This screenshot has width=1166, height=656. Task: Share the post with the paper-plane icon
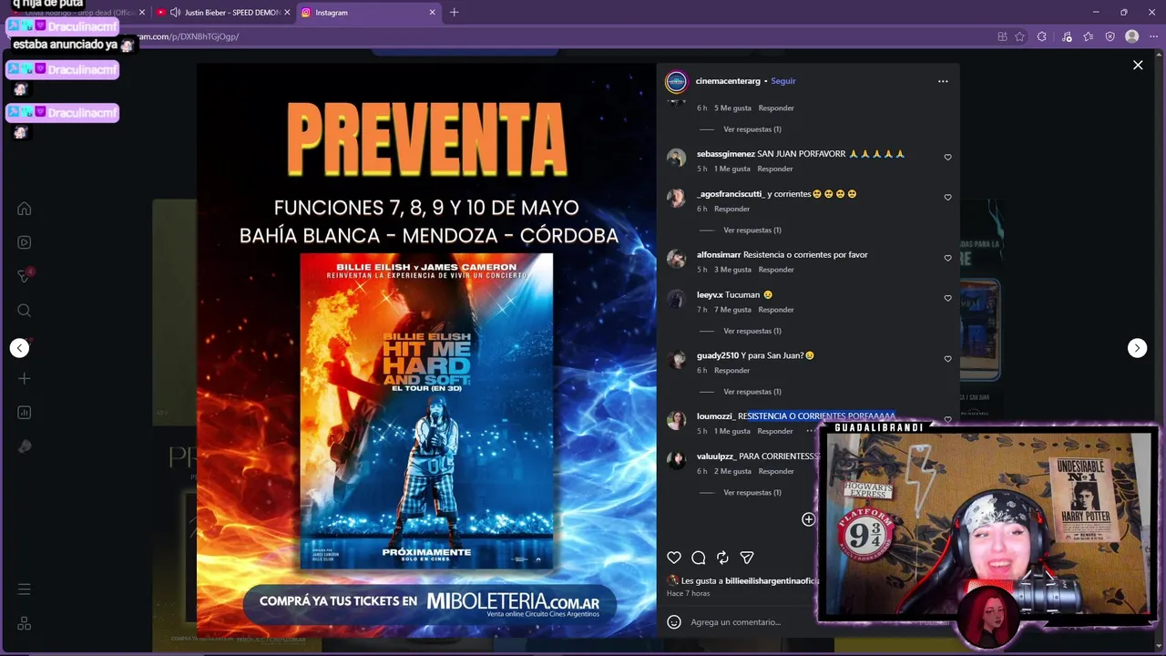[x=747, y=558]
